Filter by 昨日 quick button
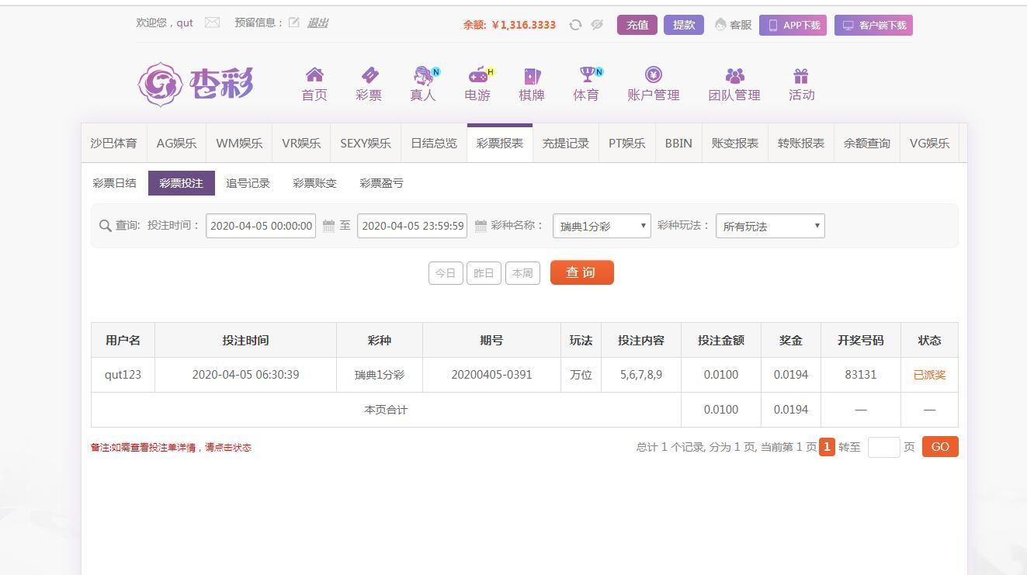 coord(484,273)
